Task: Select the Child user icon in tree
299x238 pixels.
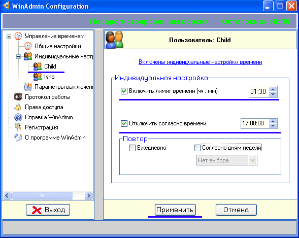Action: (x=38, y=66)
